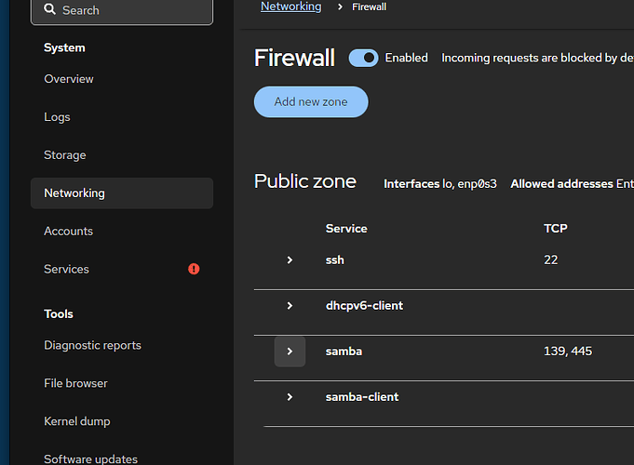Click the Firewall breadcrumb text
Viewport: 634px width, 465px height.
(370, 7)
